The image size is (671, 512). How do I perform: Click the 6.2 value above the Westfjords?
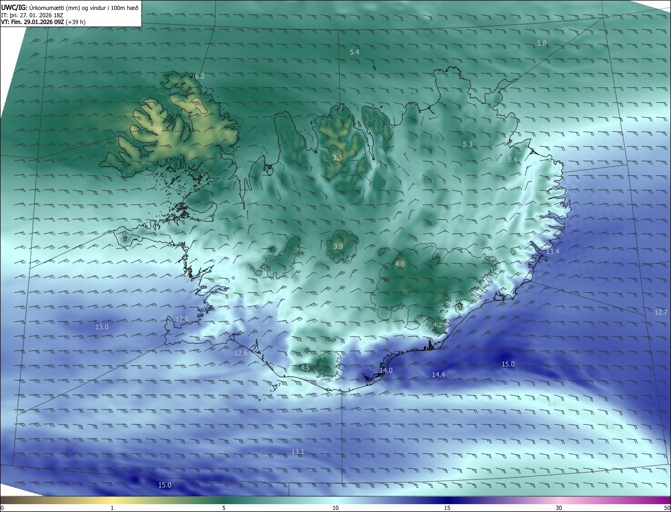click(200, 76)
